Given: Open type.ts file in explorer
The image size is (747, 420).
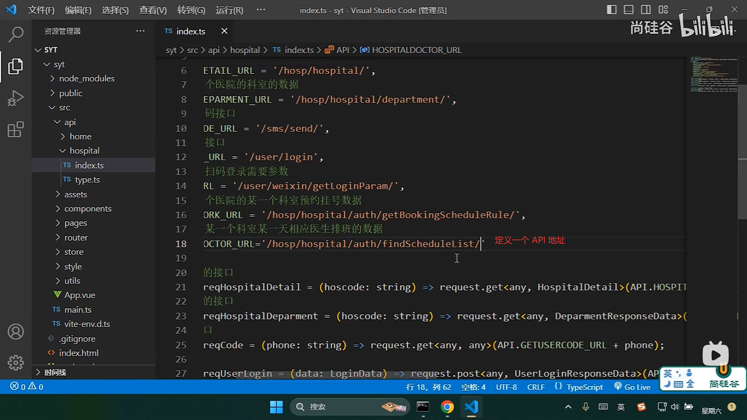Looking at the screenshot, I should (87, 180).
